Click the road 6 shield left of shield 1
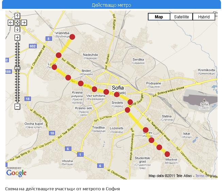The width and height of the screenshot is (222, 191). tap(68, 149)
